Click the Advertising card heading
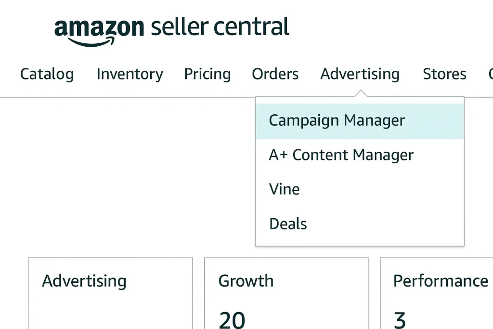 coord(84,281)
